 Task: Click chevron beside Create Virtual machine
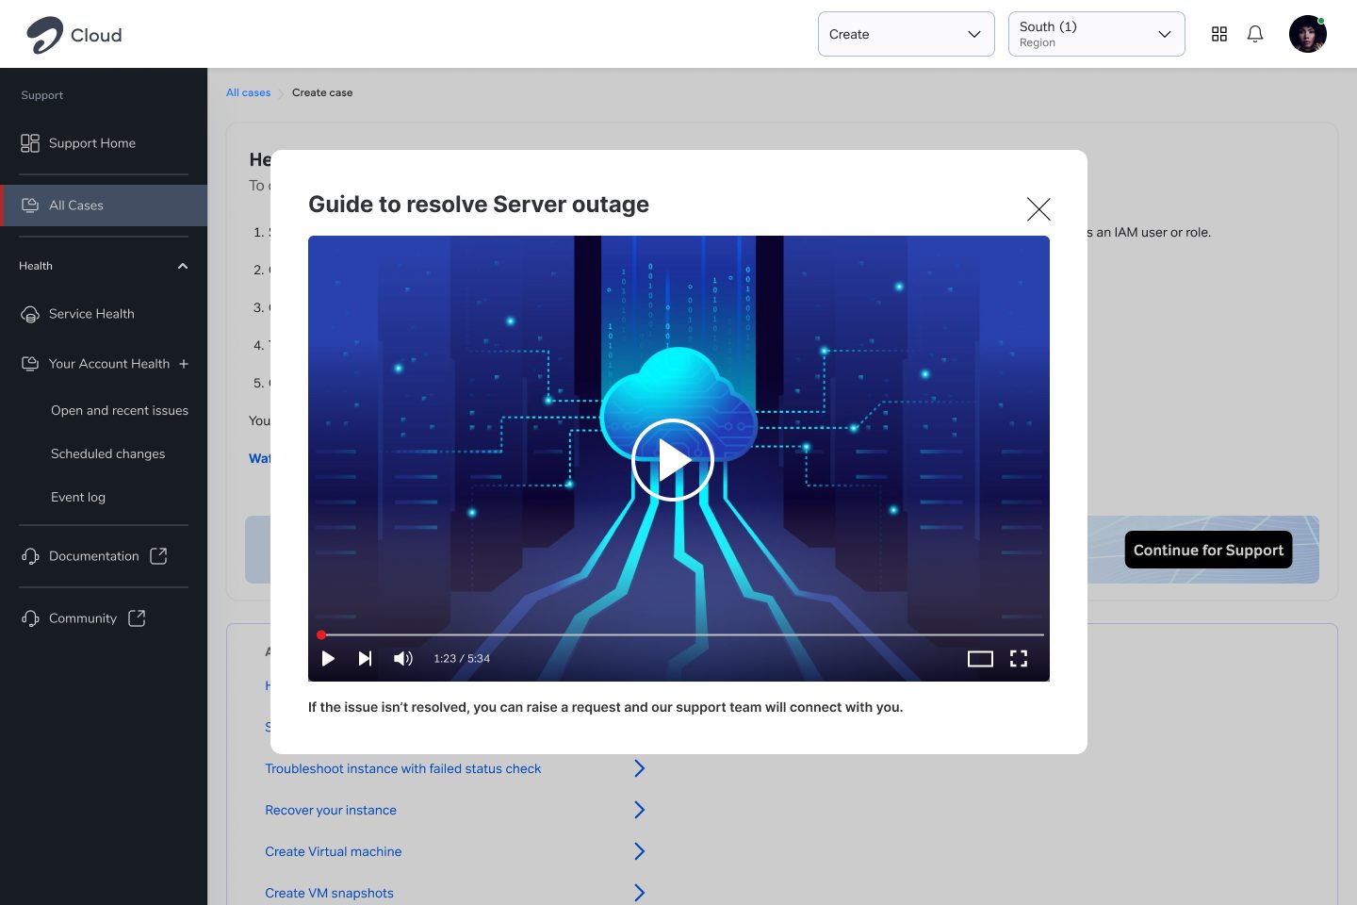(640, 851)
